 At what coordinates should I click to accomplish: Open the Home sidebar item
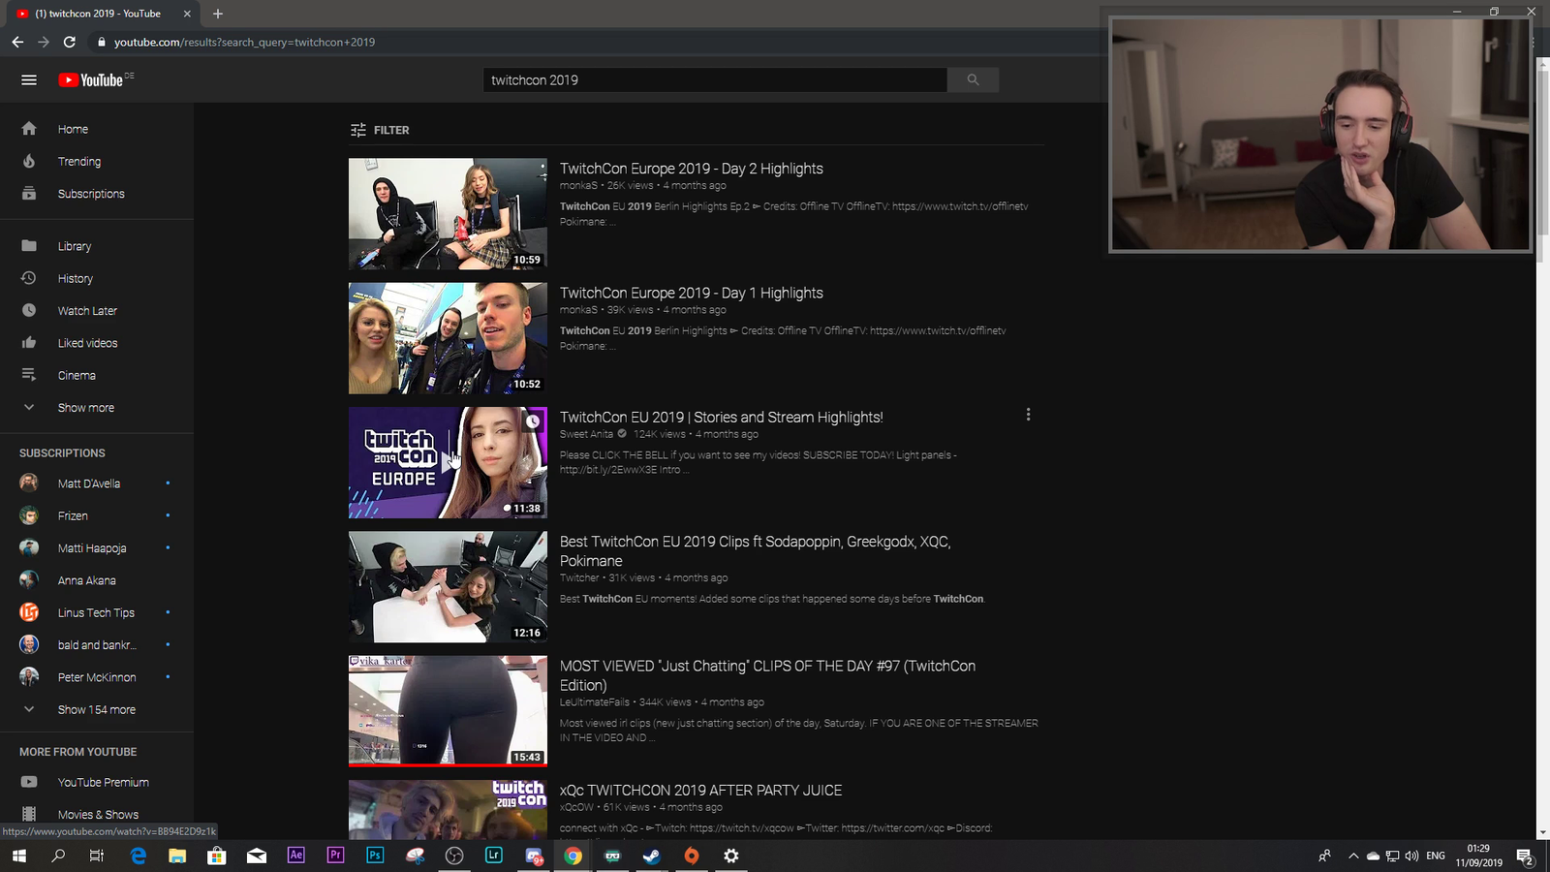pos(97,129)
